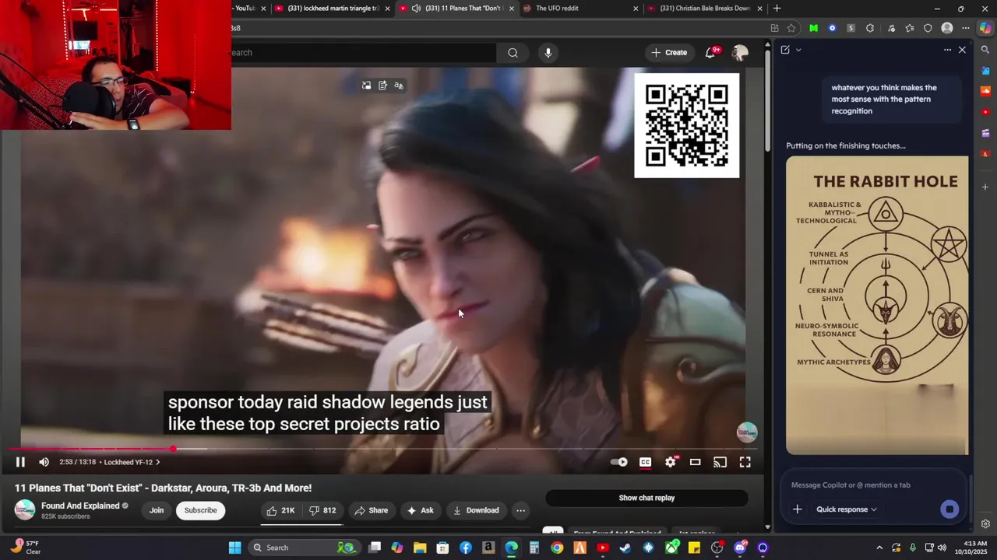Select the 11 Planes That Don't Exist tab
Viewport: 997px width, 560px height.
click(456, 9)
